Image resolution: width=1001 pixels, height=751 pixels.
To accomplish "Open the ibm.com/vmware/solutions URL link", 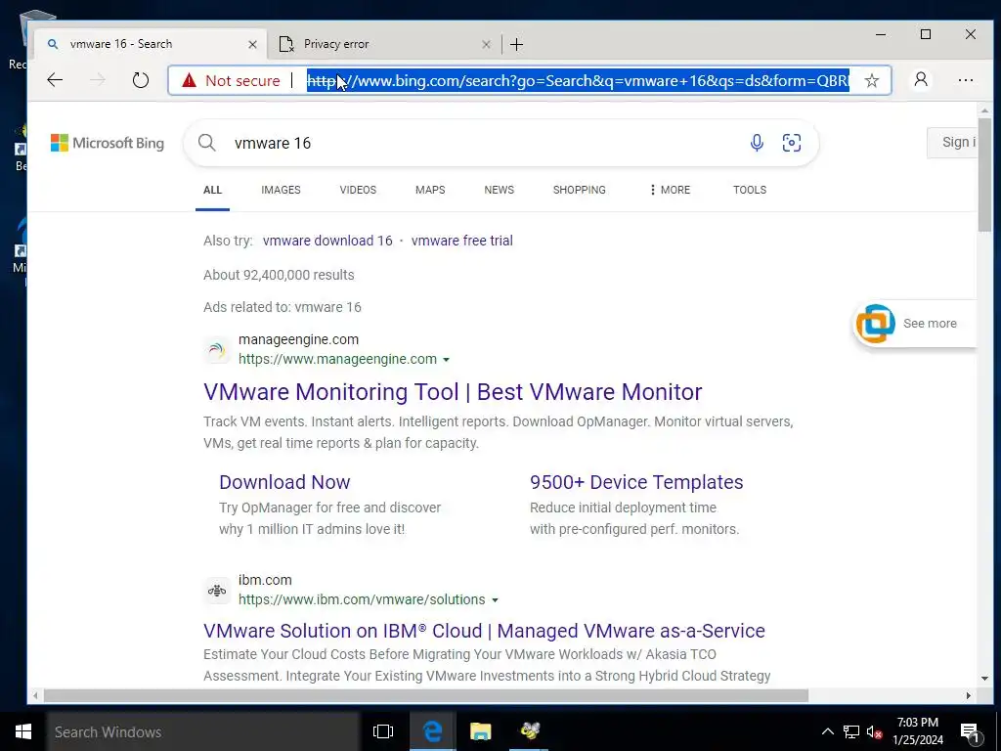I will [x=362, y=599].
